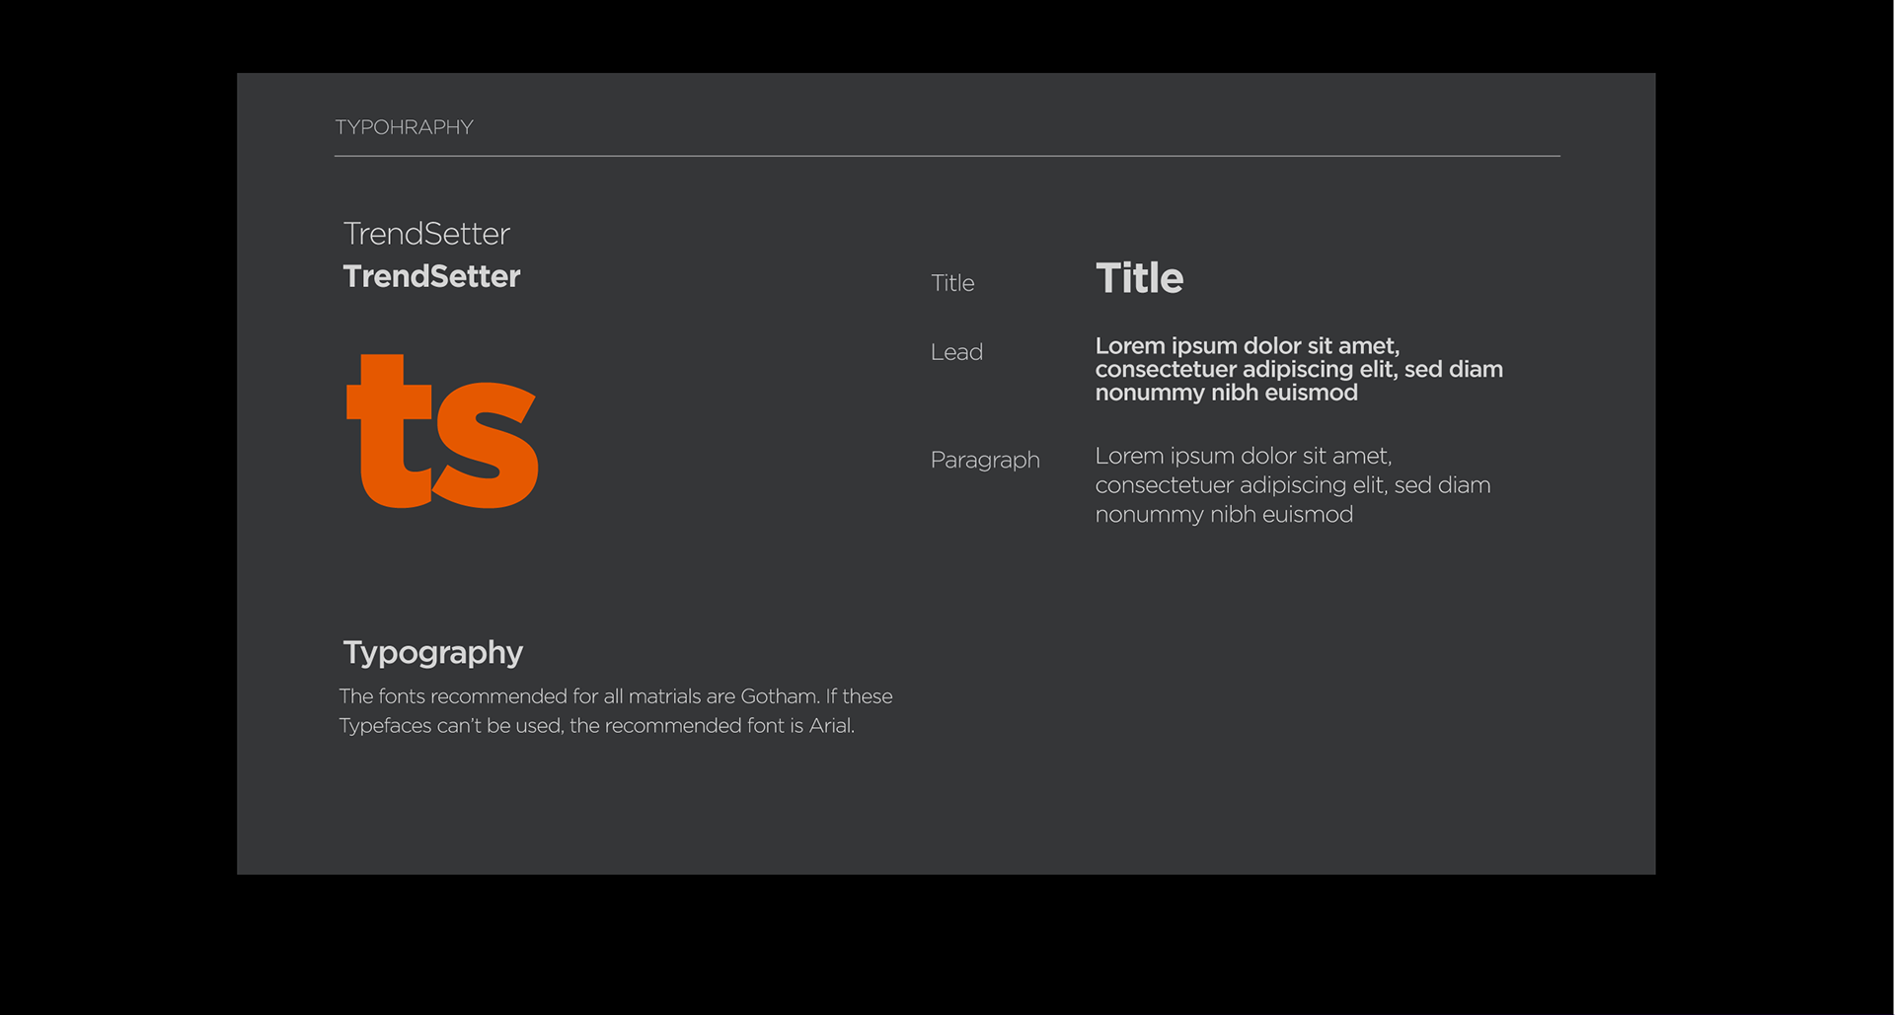This screenshot has height=1015, width=1895.
Task: Click the first line of the light paragraph text
Action: pyautogui.click(x=1243, y=456)
